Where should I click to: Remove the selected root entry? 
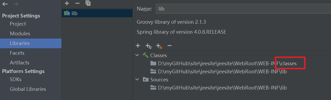[170, 46]
